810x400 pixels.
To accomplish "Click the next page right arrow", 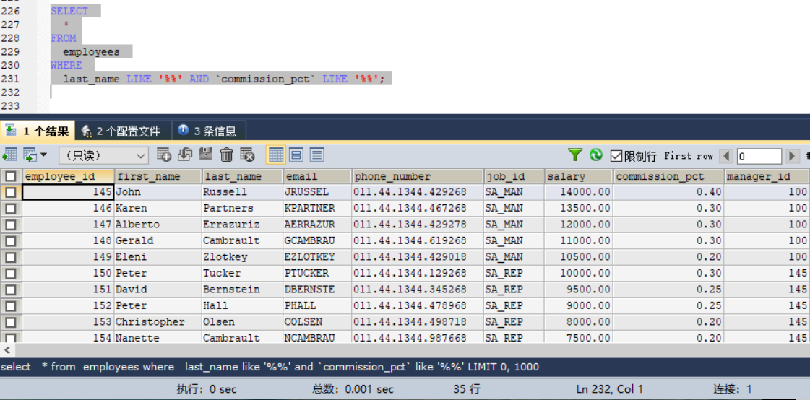I will 793,156.
